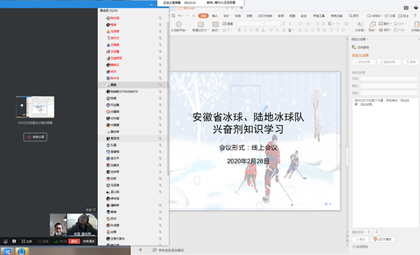Open the animation speed dropdown
Viewport: 420px width, 255px height.
click(x=389, y=92)
